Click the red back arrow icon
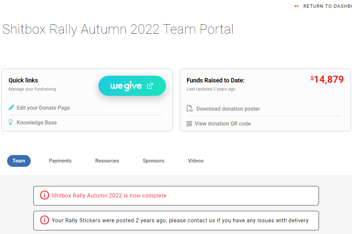352x234 pixels. tap(297, 6)
